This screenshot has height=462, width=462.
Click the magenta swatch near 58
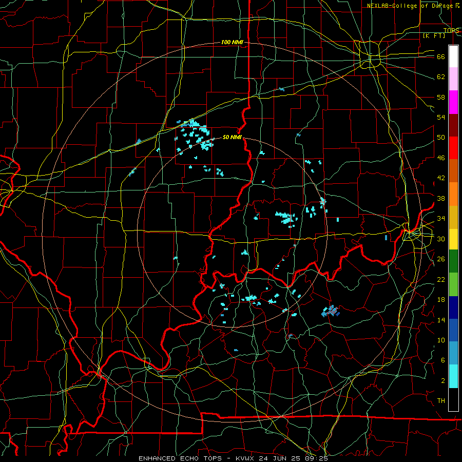point(453,102)
